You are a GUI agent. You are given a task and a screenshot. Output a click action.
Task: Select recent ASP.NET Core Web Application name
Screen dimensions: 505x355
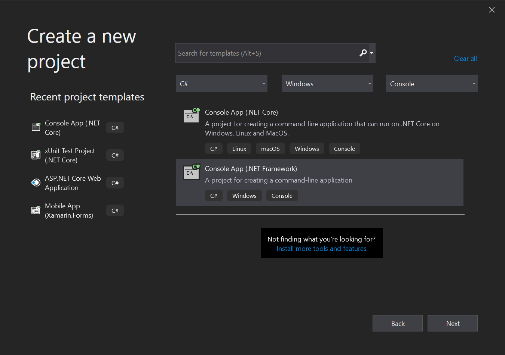pyautogui.click(x=73, y=183)
